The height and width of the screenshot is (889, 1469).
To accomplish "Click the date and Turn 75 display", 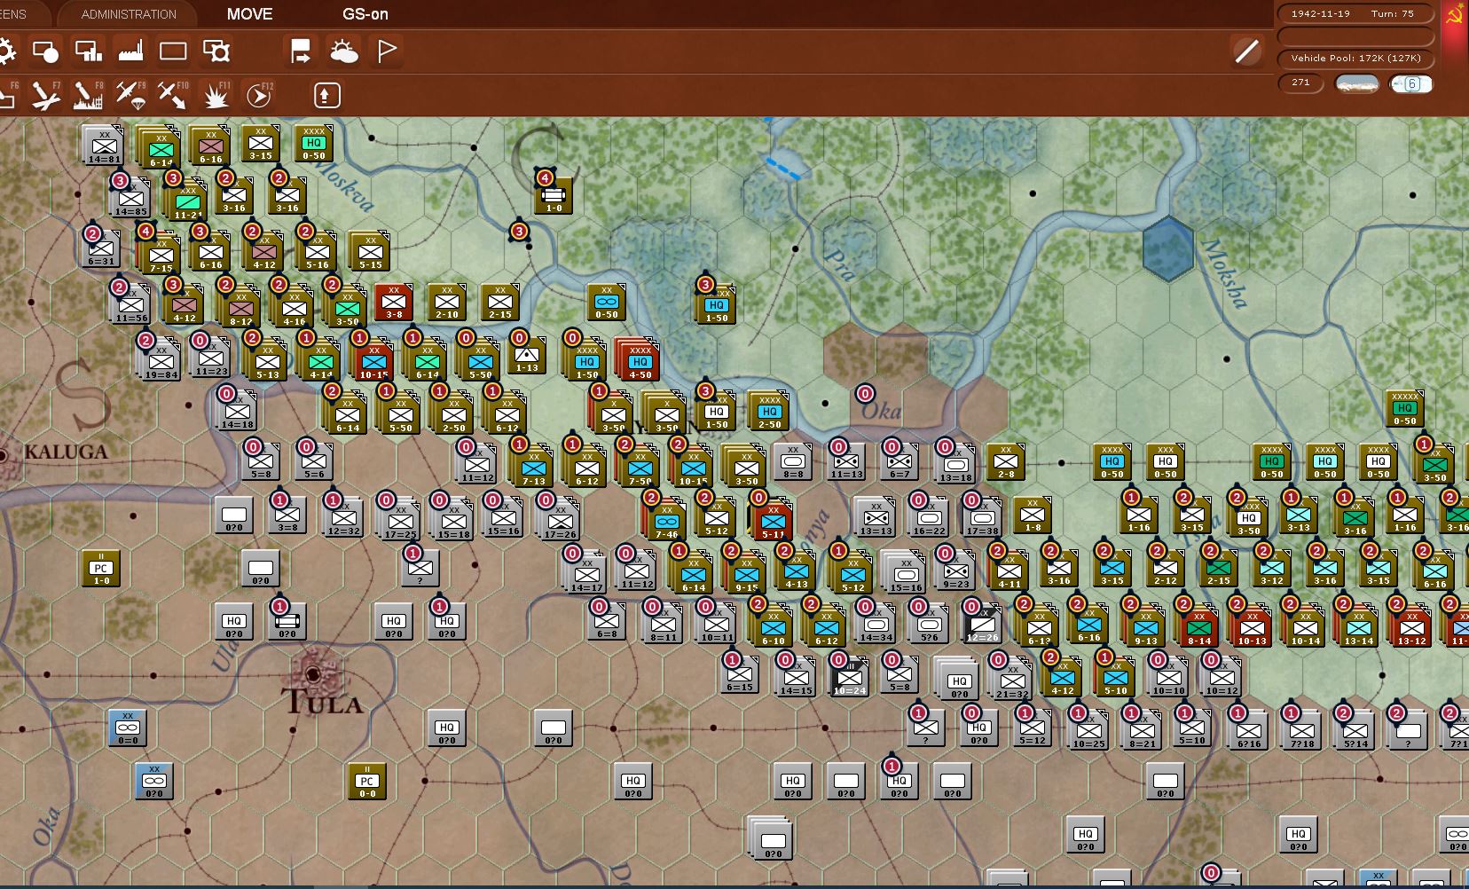I will [x=1355, y=14].
